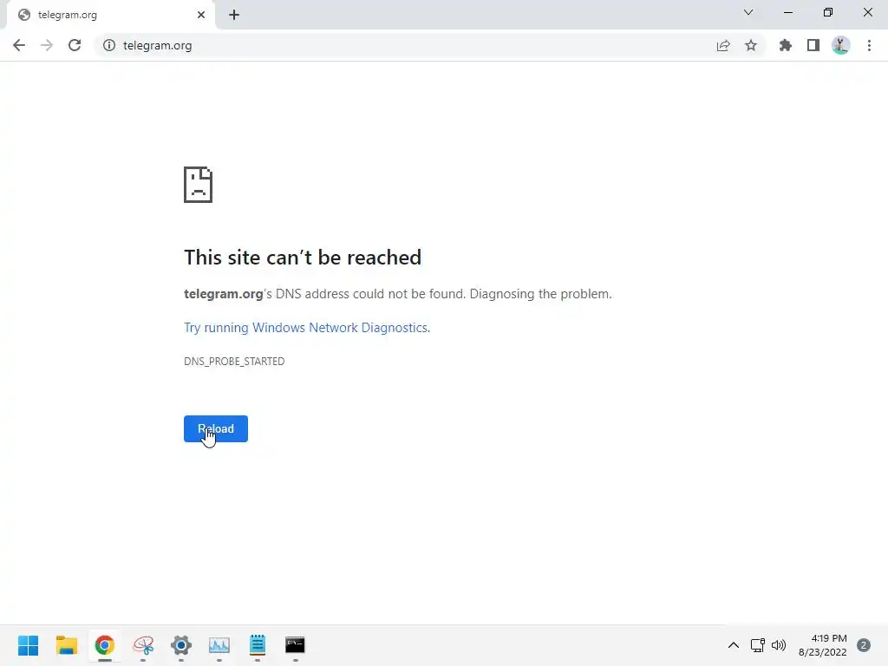Click the network status tray icon

758,645
